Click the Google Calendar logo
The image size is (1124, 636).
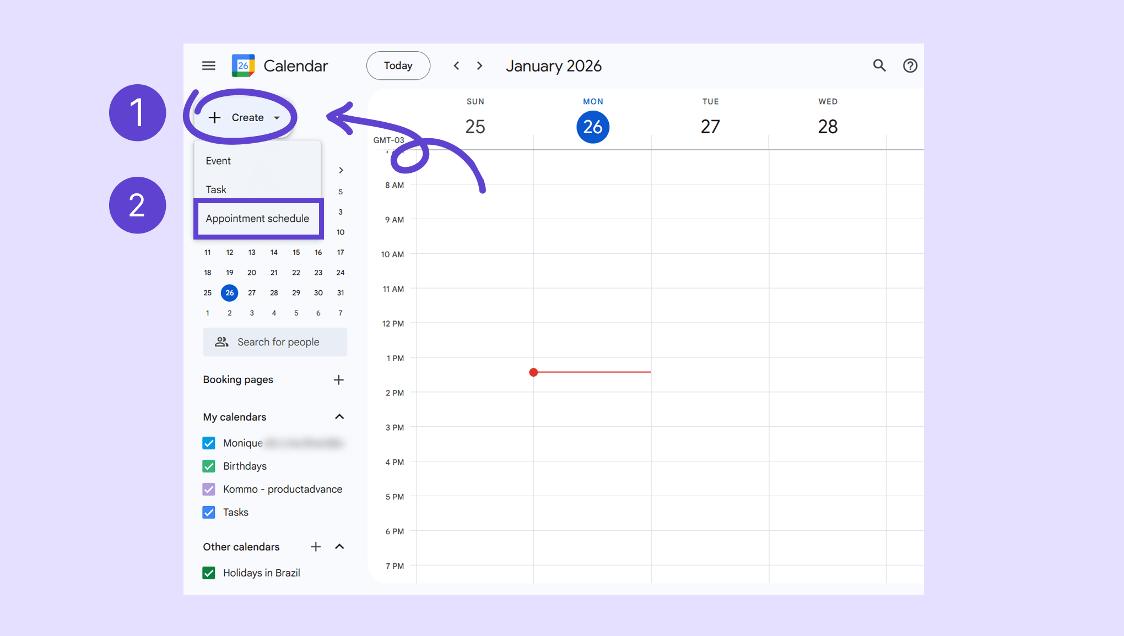point(243,66)
